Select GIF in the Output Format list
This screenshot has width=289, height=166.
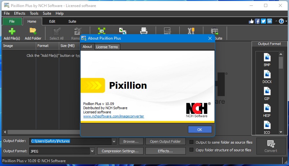pyautogui.click(x=267, y=94)
